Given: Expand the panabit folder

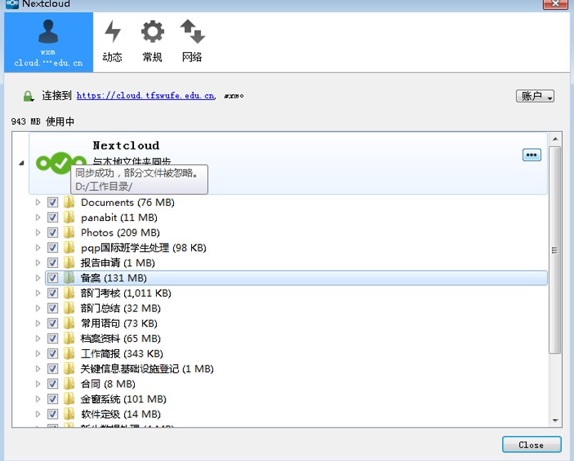Looking at the screenshot, I should click(x=38, y=217).
